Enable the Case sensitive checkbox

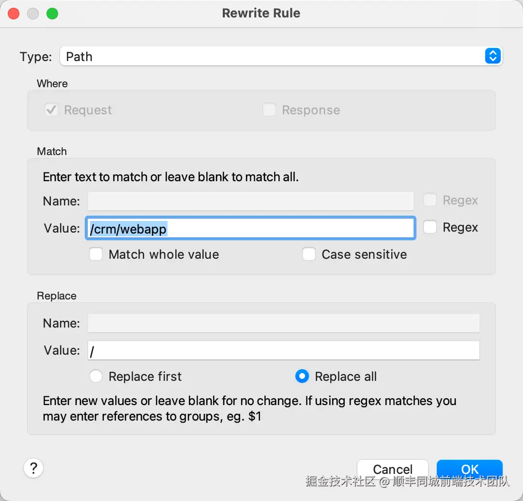tap(309, 254)
